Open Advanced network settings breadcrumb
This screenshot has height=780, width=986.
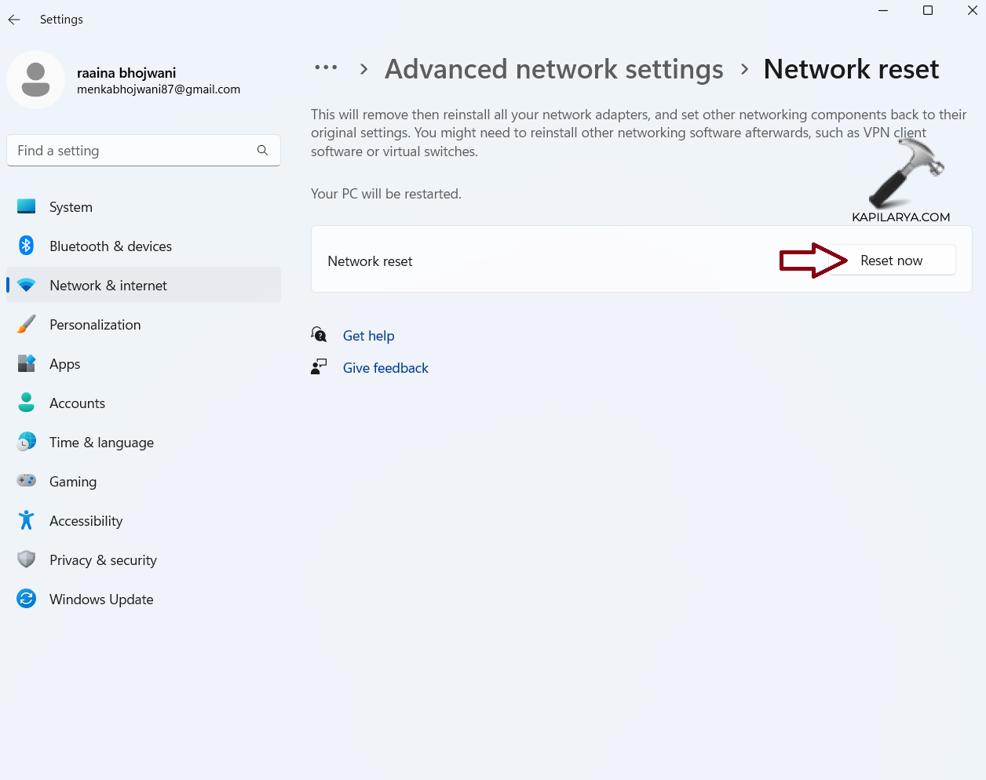tap(553, 69)
